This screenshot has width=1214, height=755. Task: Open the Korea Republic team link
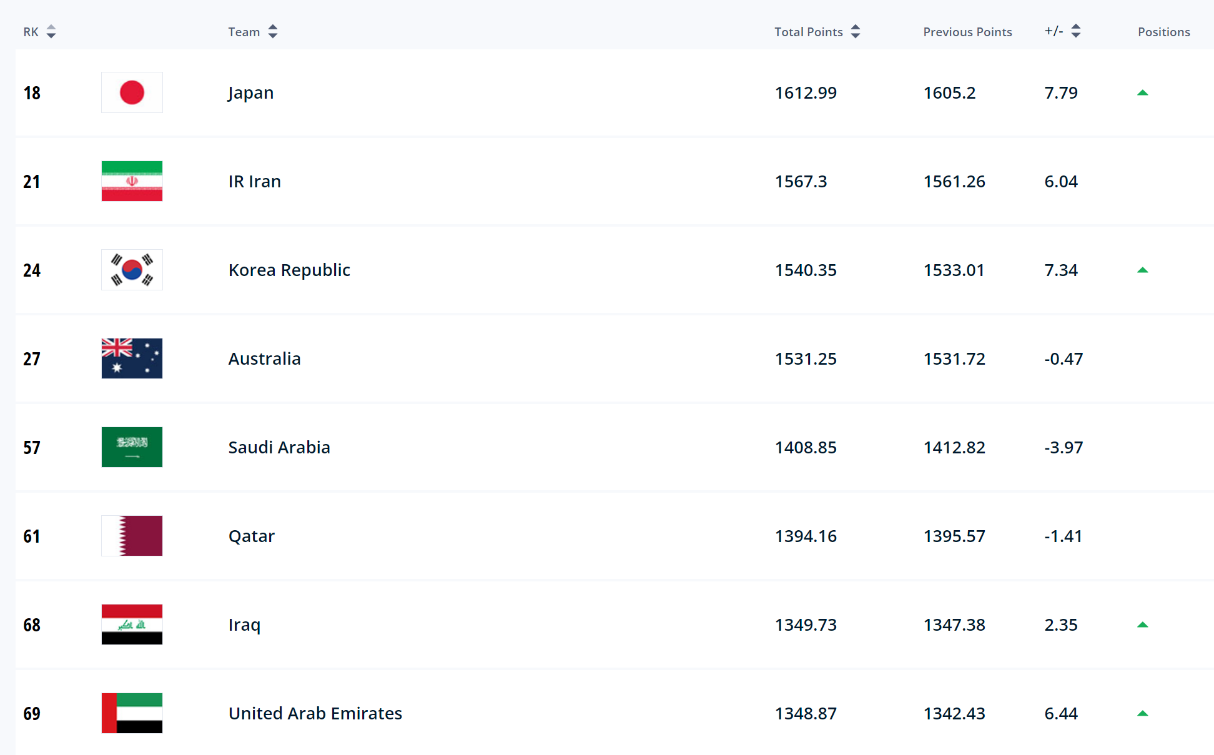pyautogui.click(x=289, y=270)
